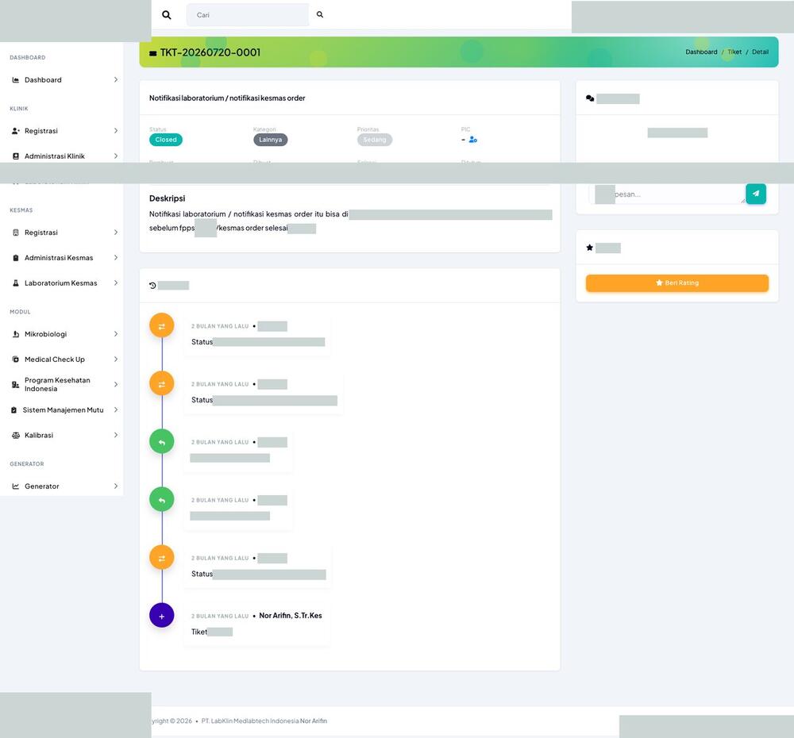The width and height of the screenshot is (794, 738).
Task: Click the history clock icon
Action: coord(152,286)
